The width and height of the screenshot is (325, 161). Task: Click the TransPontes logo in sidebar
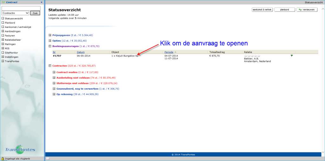20,150
